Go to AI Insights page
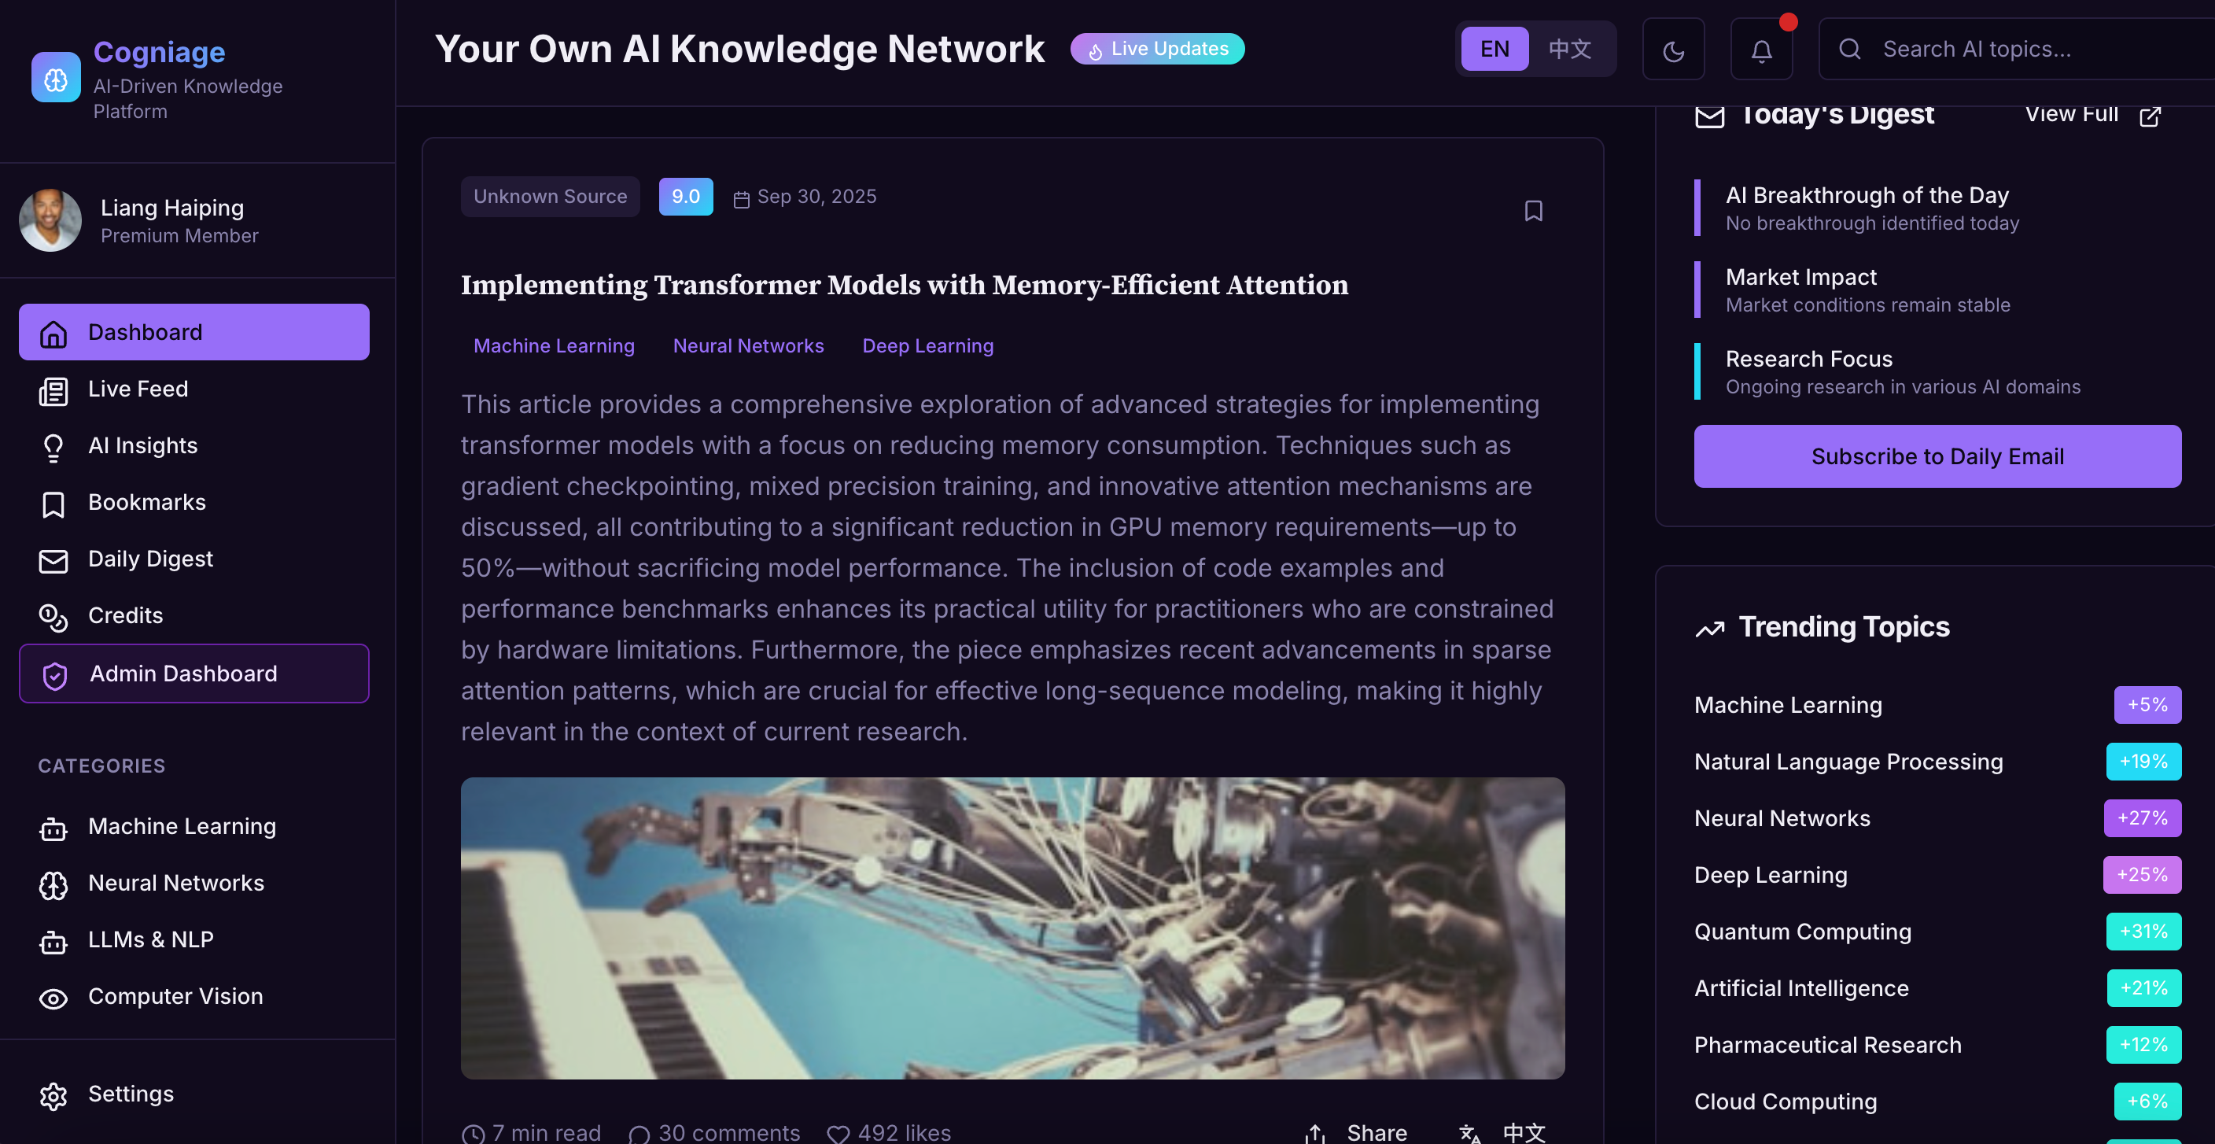Viewport: 2215px width, 1144px height. [142, 445]
